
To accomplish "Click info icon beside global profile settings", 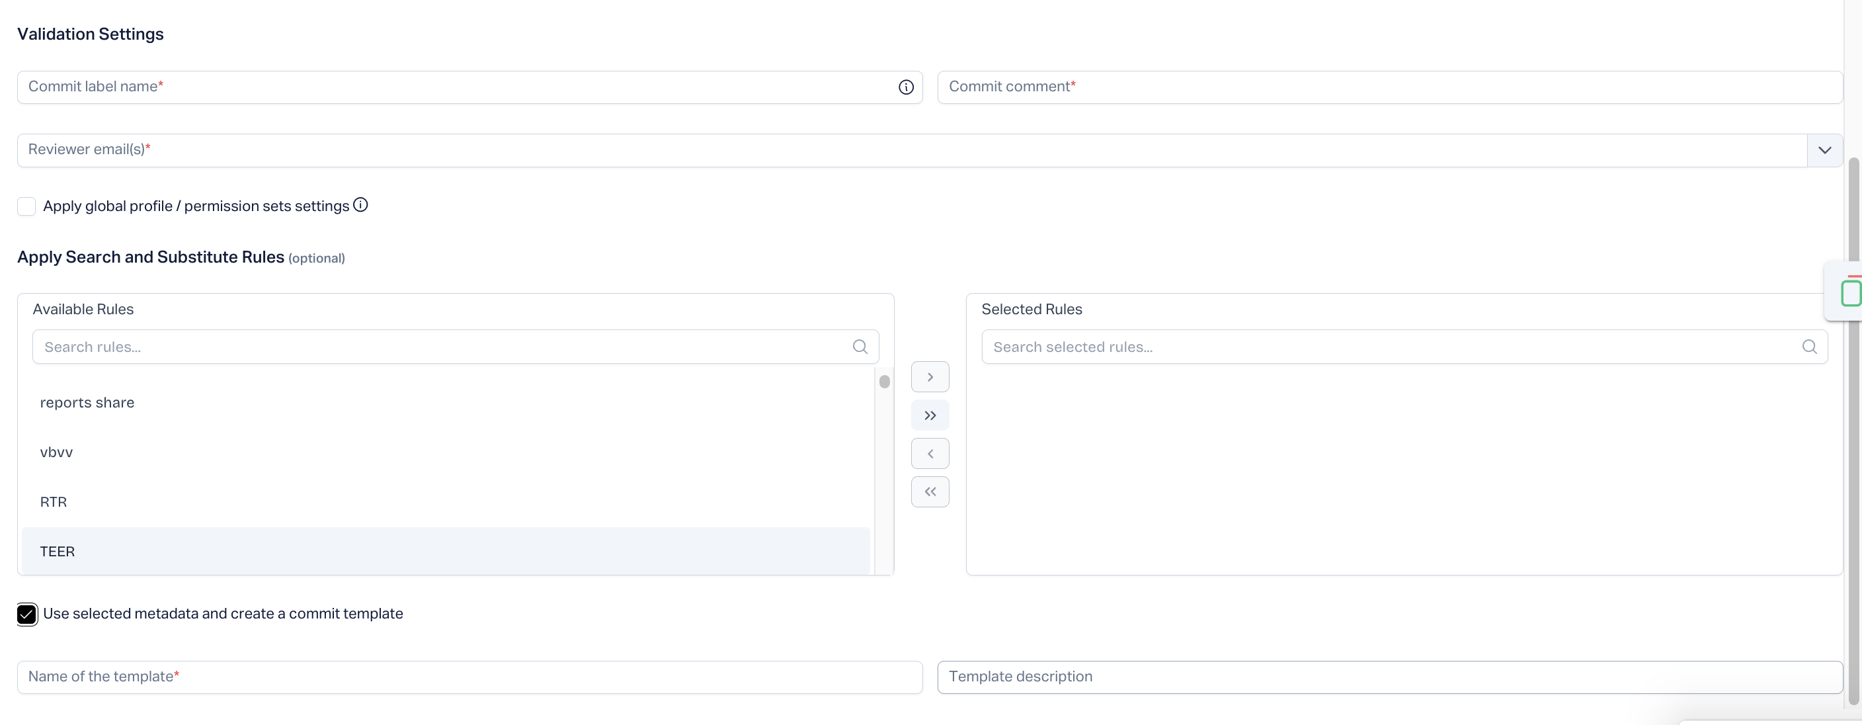I will 360,205.
